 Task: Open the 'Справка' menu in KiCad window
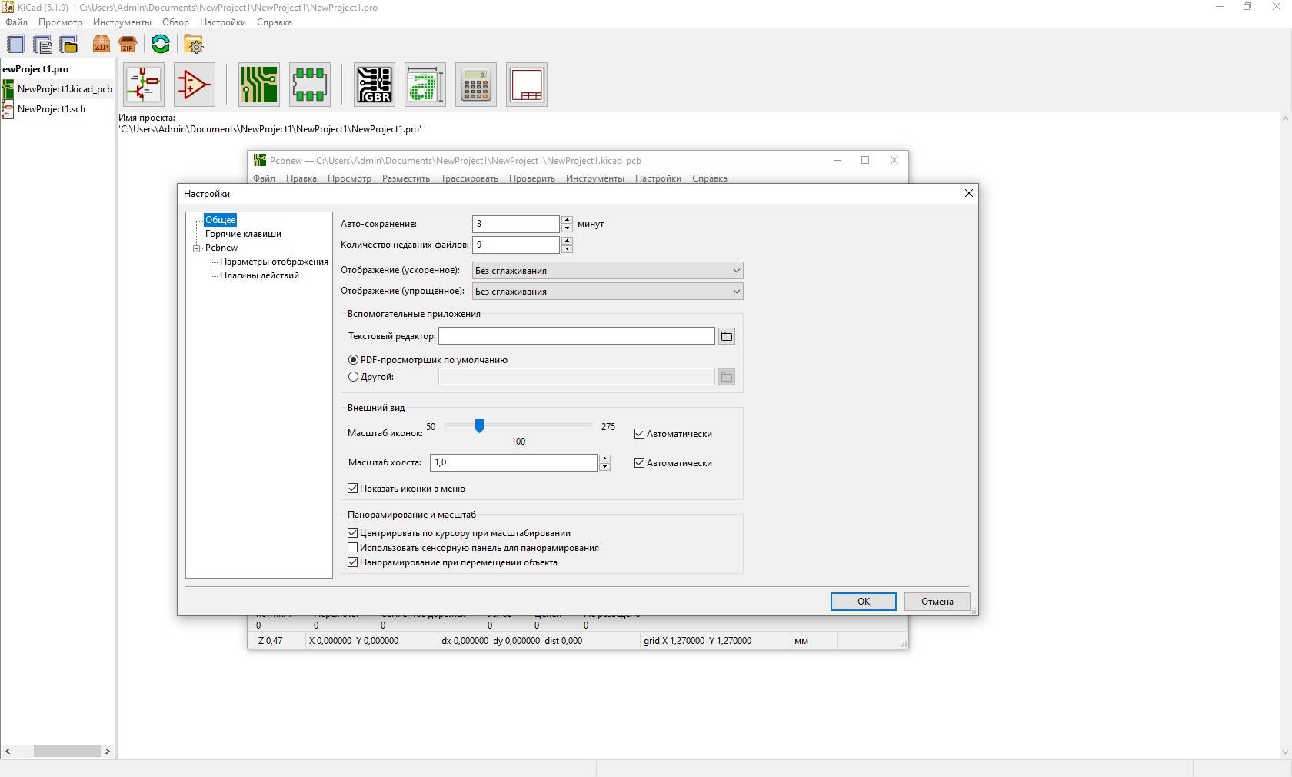[275, 22]
